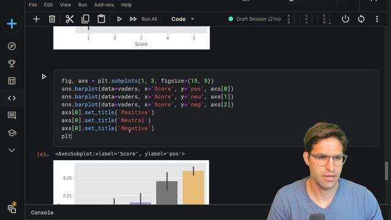This screenshot has width=391, height=220.
Task: Add a new cell with plus icon
Action: click(36, 19)
